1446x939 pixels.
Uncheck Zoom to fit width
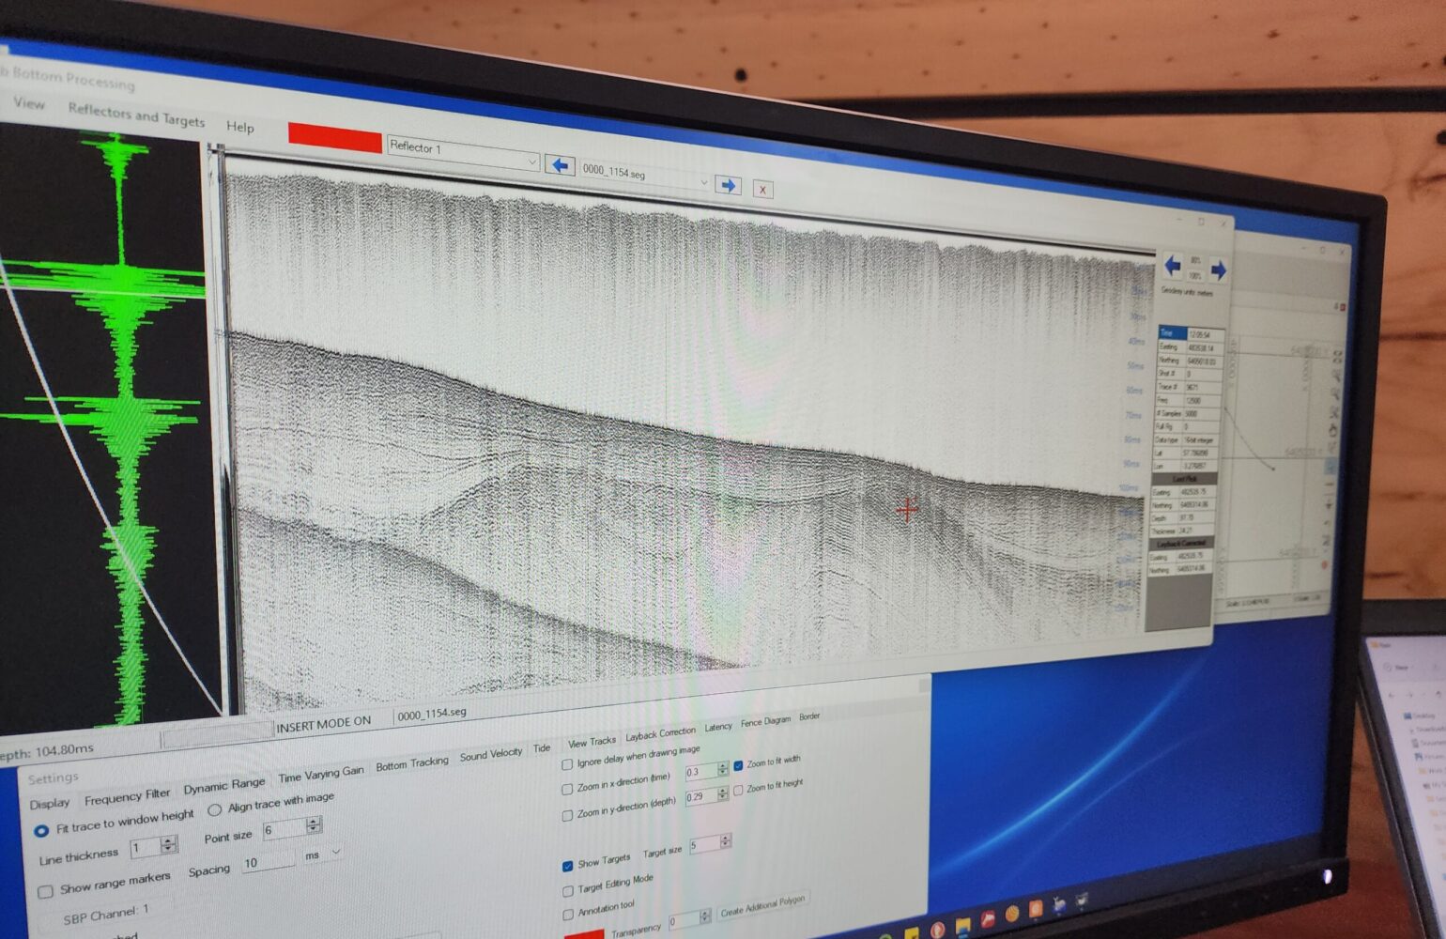(x=738, y=765)
